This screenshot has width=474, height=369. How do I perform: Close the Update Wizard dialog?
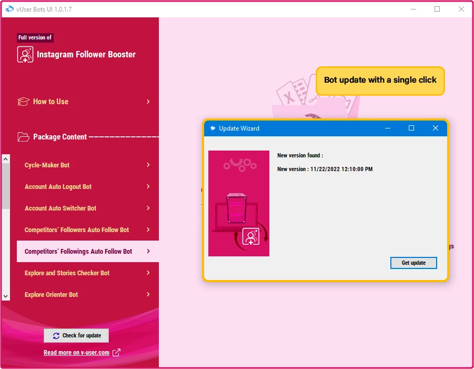point(435,128)
